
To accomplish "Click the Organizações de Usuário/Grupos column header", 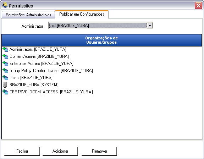I will [x=101, y=40].
